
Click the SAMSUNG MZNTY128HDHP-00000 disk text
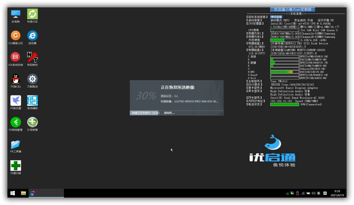(298, 50)
